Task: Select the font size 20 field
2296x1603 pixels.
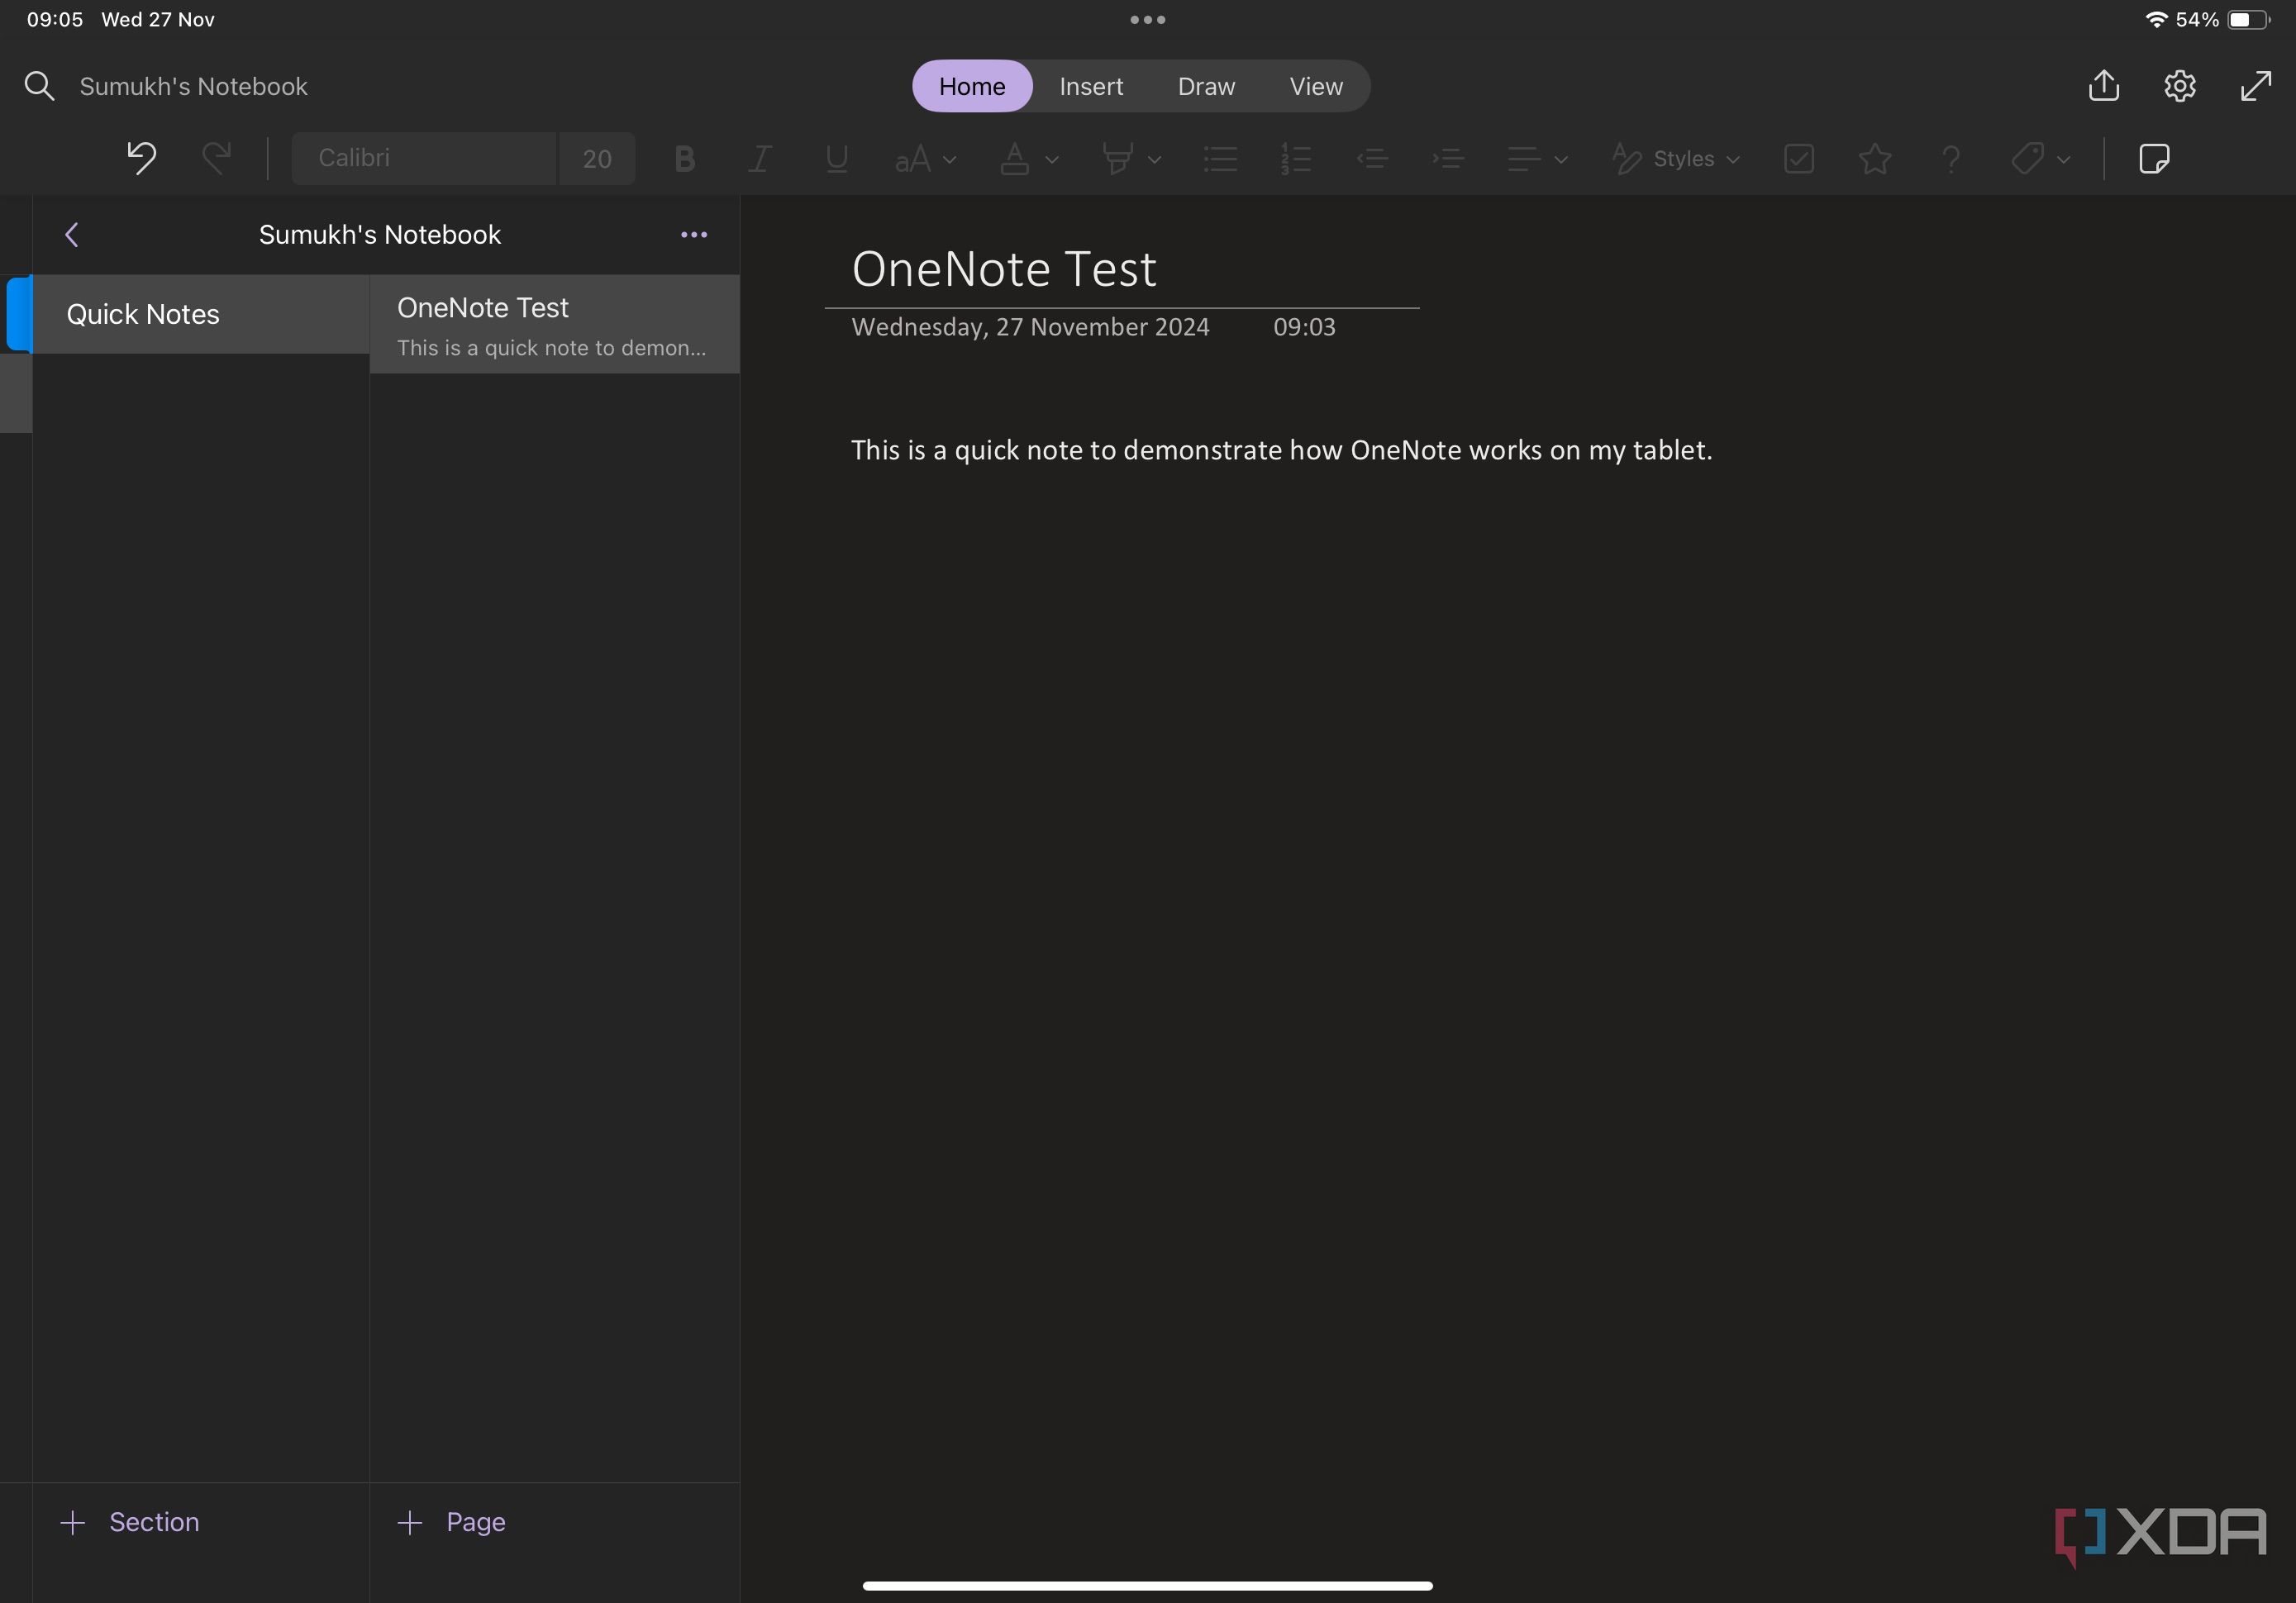Action: point(597,158)
